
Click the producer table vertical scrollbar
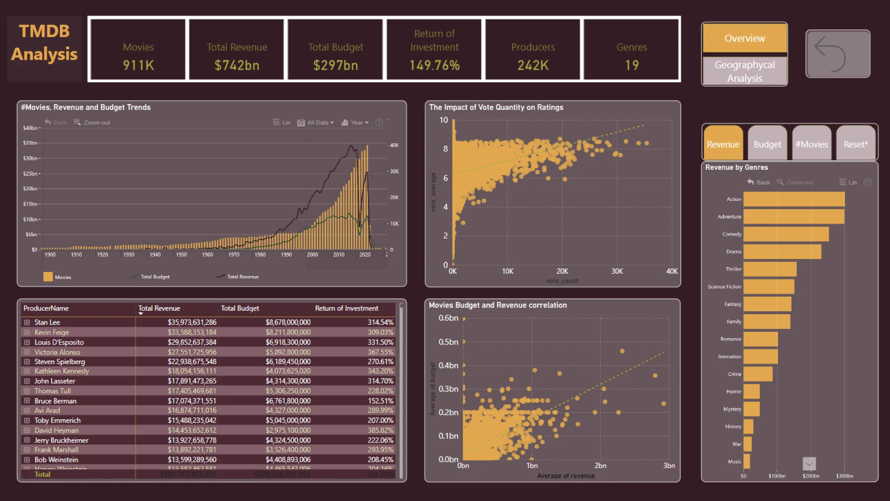coord(401,391)
